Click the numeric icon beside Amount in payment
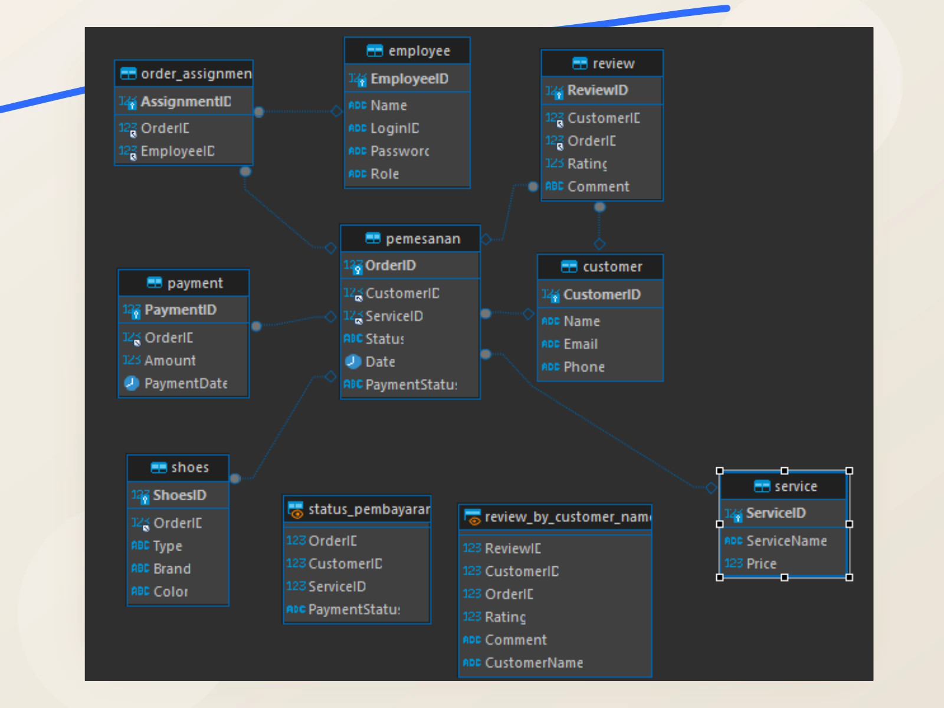This screenshot has width=944, height=708. pyautogui.click(x=132, y=360)
